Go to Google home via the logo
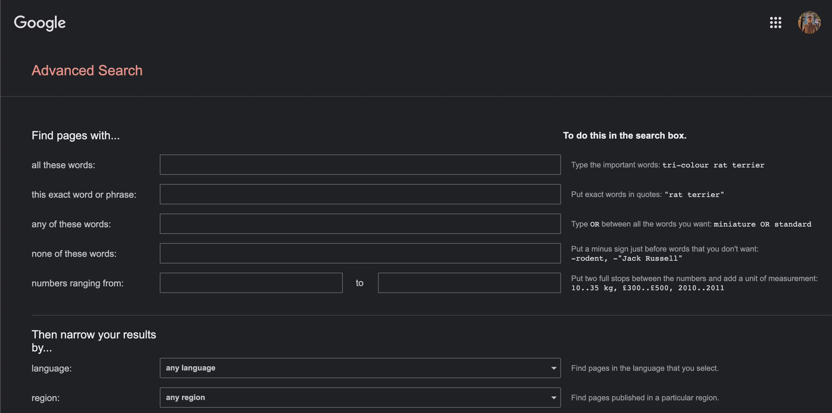Image resolution: width=832 pixels, height=413 pixels. click(x=40, y=23)
